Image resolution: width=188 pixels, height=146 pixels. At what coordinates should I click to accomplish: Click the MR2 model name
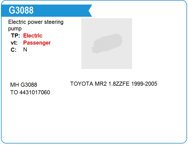(101, 84)
